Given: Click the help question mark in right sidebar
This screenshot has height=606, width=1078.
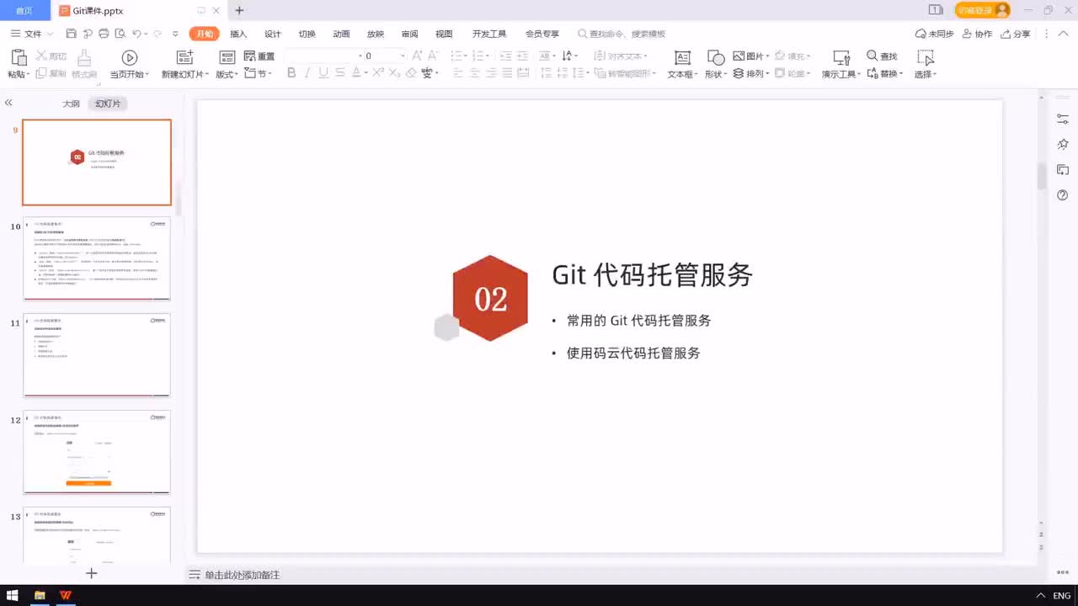Looking at the screenshot, I should 1063,195.
